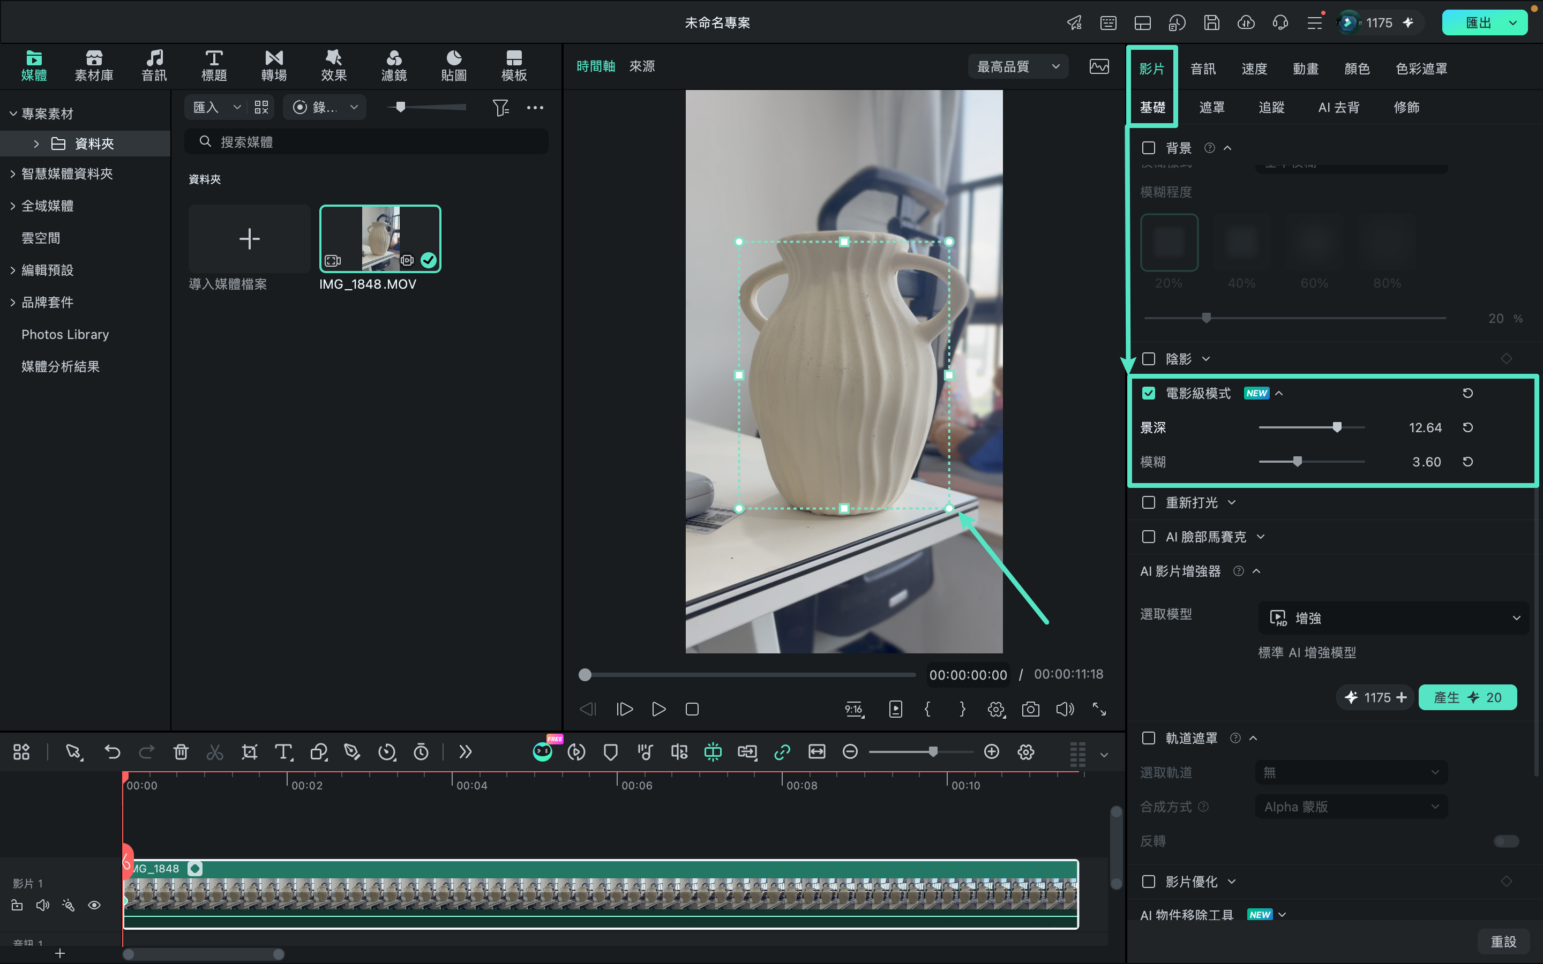Reset the 景深 depth of field value

coord(1468,427)
